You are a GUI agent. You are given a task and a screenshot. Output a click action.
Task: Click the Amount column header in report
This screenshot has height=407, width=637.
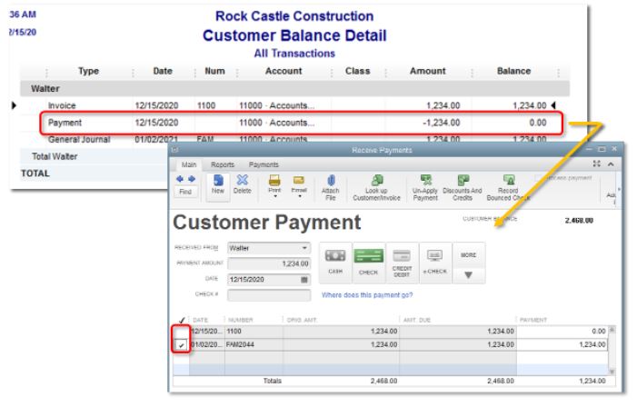point(428,71)
